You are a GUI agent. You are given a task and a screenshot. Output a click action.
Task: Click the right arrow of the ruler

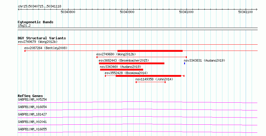(x=257, y=10)
